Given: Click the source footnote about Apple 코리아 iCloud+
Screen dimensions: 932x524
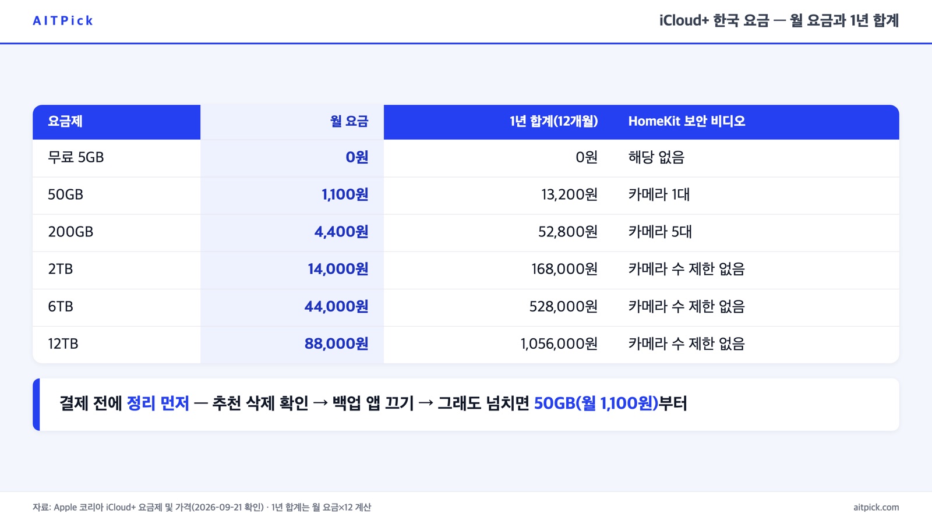Looking at the screenshot, I should click(202, 507).
